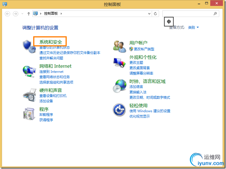Click 更改主题 link
This screenshot has height=169, width=226.
coord(136,63)
